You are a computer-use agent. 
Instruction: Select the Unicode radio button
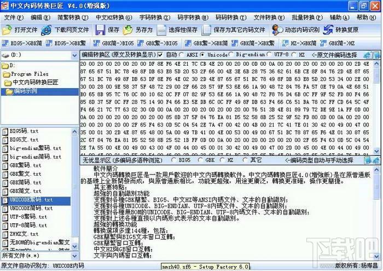click(202, 55)
